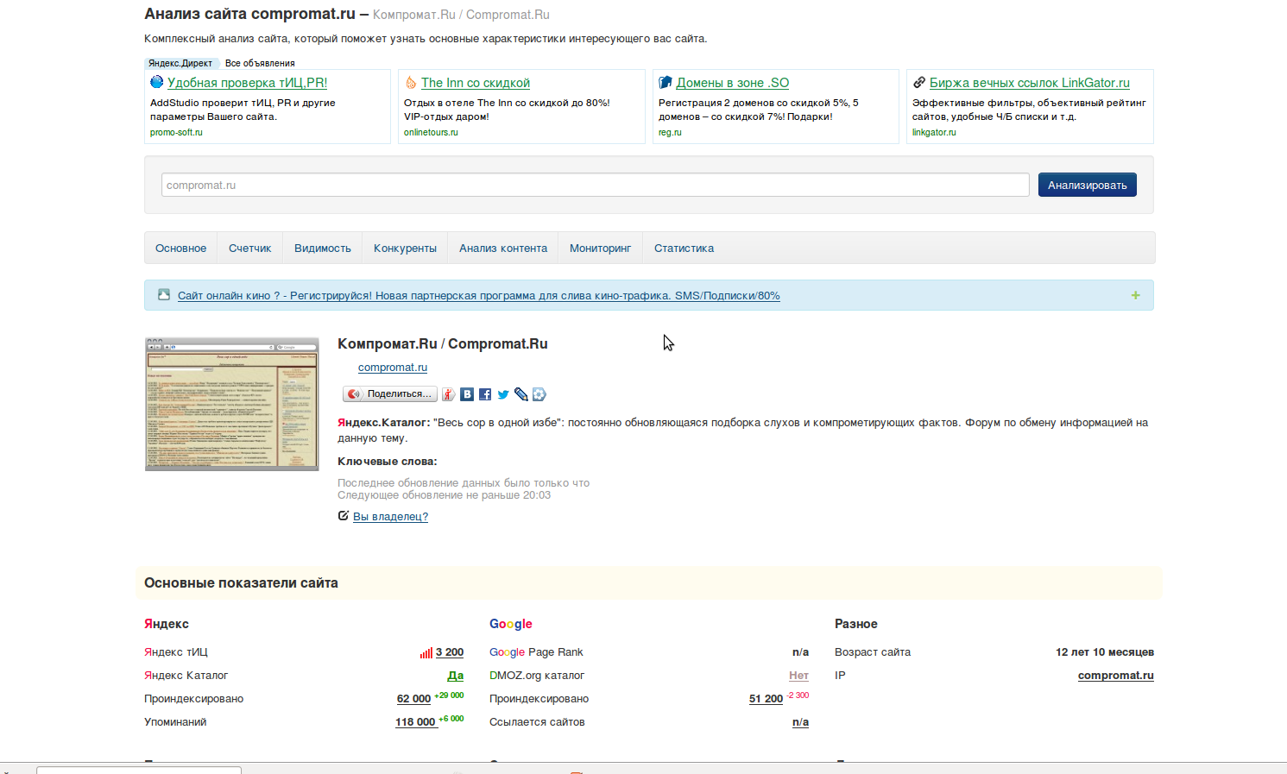Open Биржа вечных ссылок LinkGator.ru link
Screen dimensions: 1287x774
coord(1030,83)
